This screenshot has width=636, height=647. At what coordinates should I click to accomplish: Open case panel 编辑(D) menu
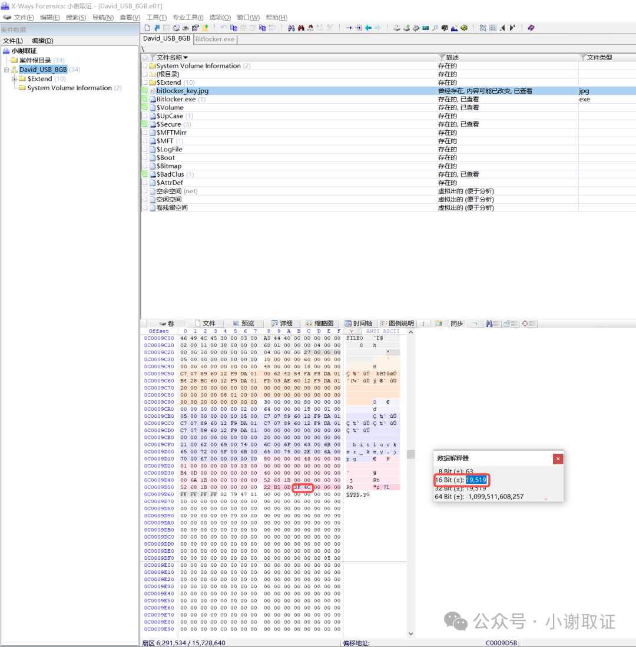pos(42,41)
